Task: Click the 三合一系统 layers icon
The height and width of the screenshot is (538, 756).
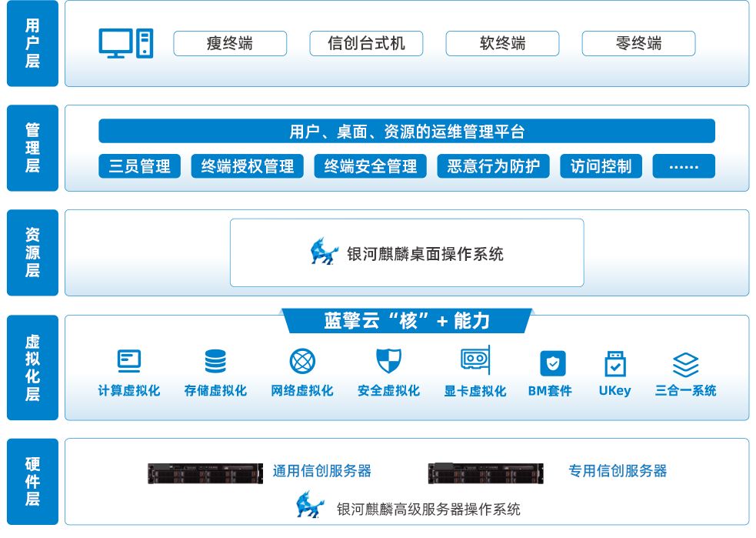Action: (685, 363)
